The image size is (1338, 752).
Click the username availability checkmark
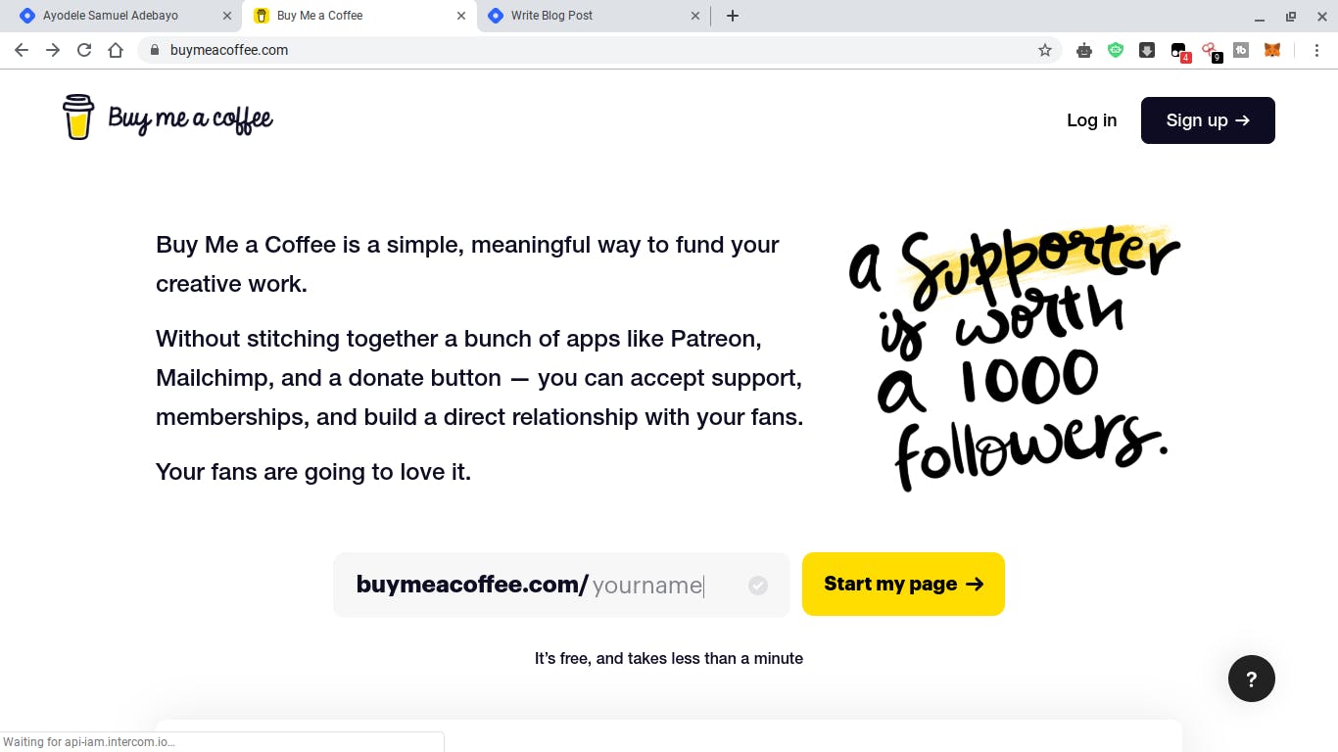click(758, 586)
